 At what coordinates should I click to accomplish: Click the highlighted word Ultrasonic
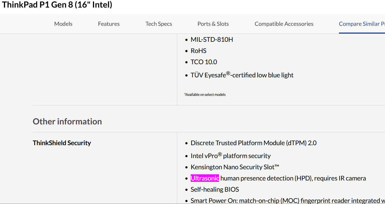(x=205, y=178)
